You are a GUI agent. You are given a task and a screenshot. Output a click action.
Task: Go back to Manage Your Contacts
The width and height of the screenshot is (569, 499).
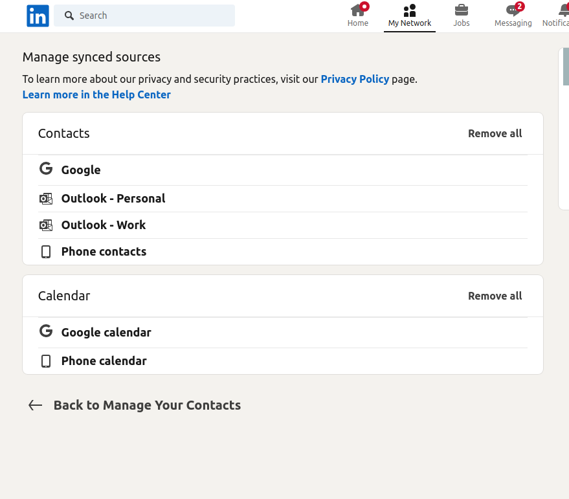[x=147, y=405]
